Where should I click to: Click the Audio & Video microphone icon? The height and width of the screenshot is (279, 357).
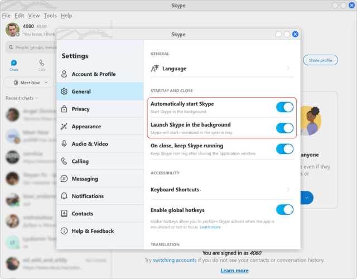pos(65,144)
